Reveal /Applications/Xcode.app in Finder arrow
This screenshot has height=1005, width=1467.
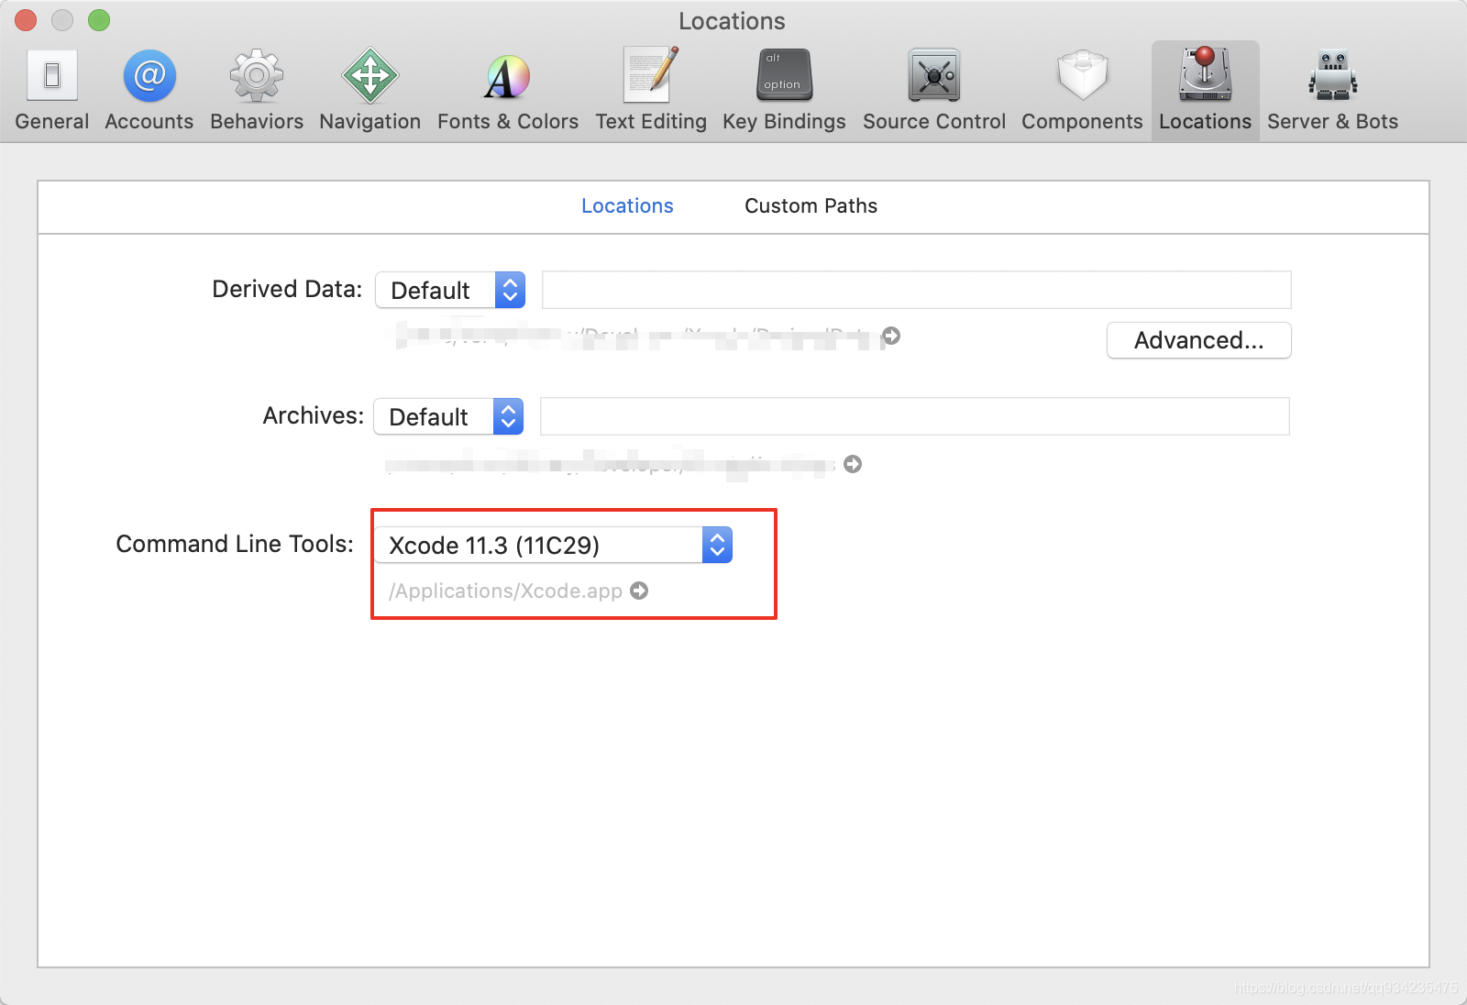coord(639,591)
